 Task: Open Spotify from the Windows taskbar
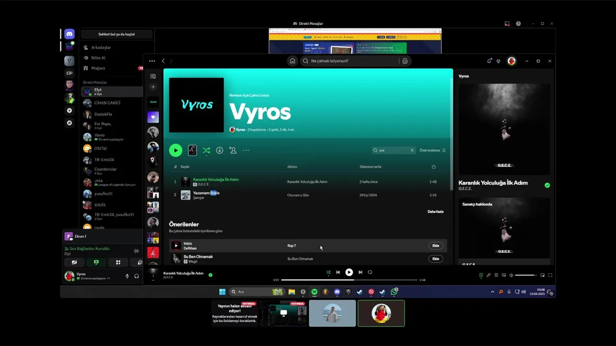pos(314,292)
